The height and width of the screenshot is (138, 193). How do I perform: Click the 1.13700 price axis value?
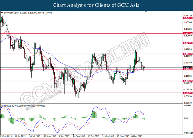tap(188, 22)
